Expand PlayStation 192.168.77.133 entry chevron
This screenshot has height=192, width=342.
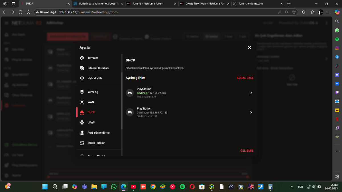click(x=251, y=112)
